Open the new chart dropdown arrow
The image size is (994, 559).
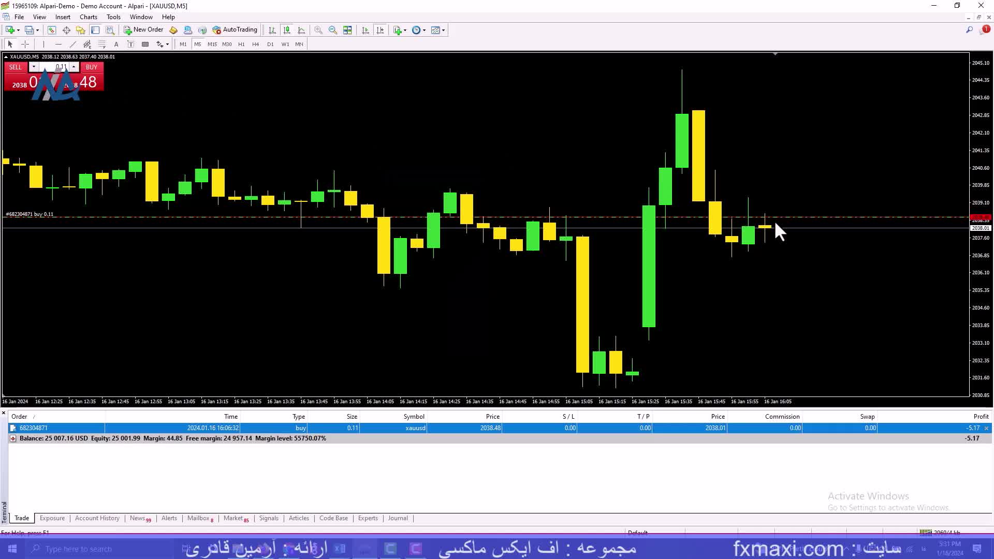pos(18,30)
